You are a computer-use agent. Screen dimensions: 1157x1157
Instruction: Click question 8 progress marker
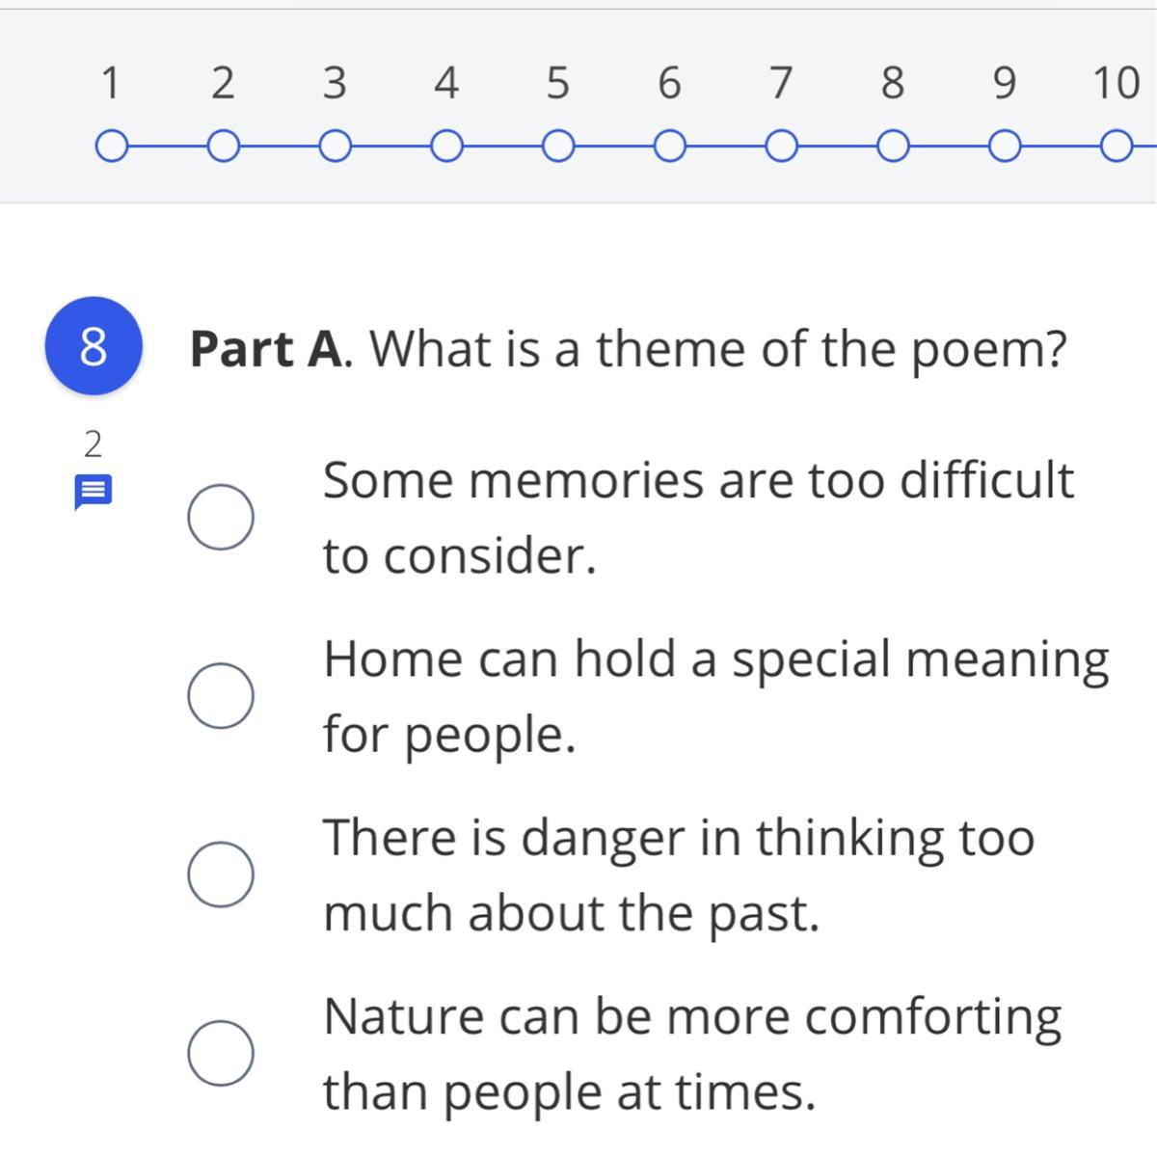(x=893, y=148)
